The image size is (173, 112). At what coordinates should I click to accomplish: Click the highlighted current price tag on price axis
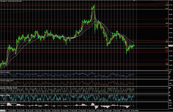(x=171, y=46)
